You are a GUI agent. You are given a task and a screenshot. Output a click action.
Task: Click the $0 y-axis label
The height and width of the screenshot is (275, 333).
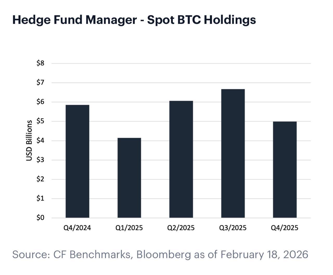coord(40,218)
